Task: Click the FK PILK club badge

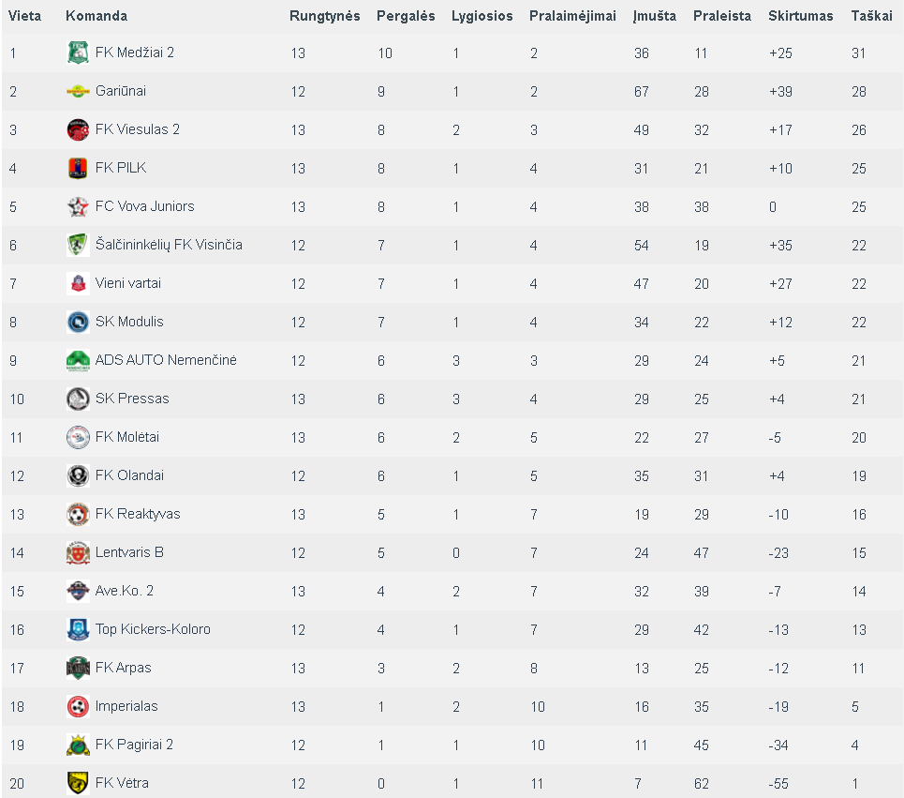Action: point(78,168)
